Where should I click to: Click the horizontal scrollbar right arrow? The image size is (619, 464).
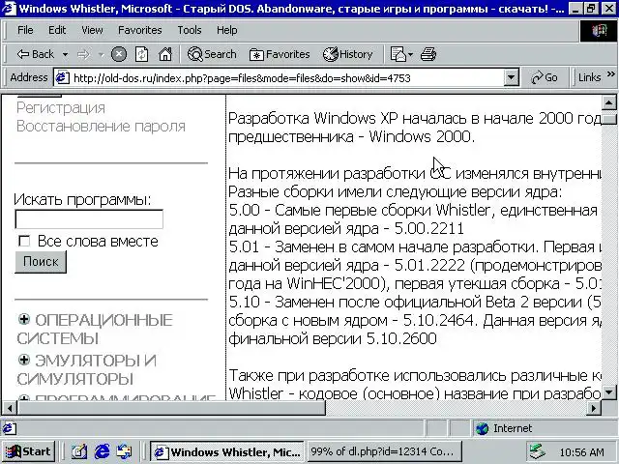click(x=594, y=408)
